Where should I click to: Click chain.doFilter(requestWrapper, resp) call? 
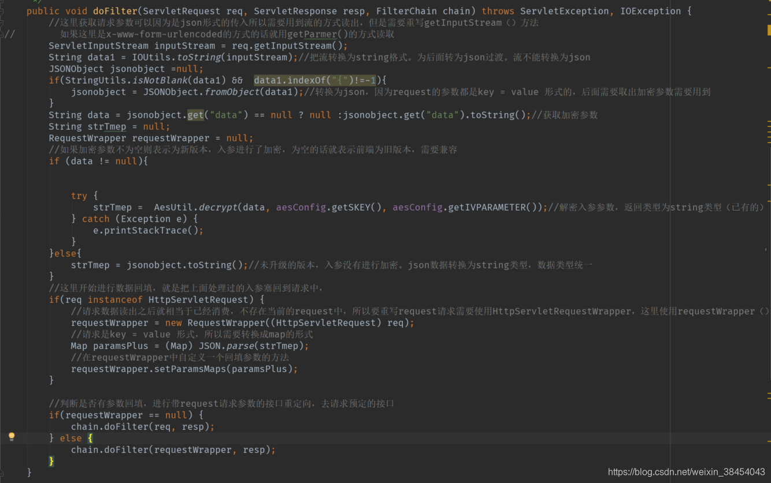[173, 450]
